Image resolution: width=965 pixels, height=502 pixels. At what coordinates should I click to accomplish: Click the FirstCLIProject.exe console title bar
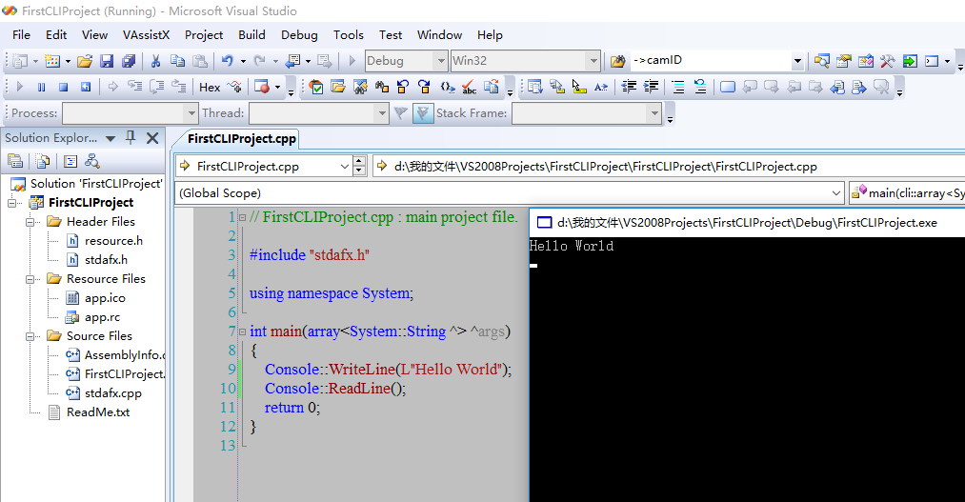[747, 223]
